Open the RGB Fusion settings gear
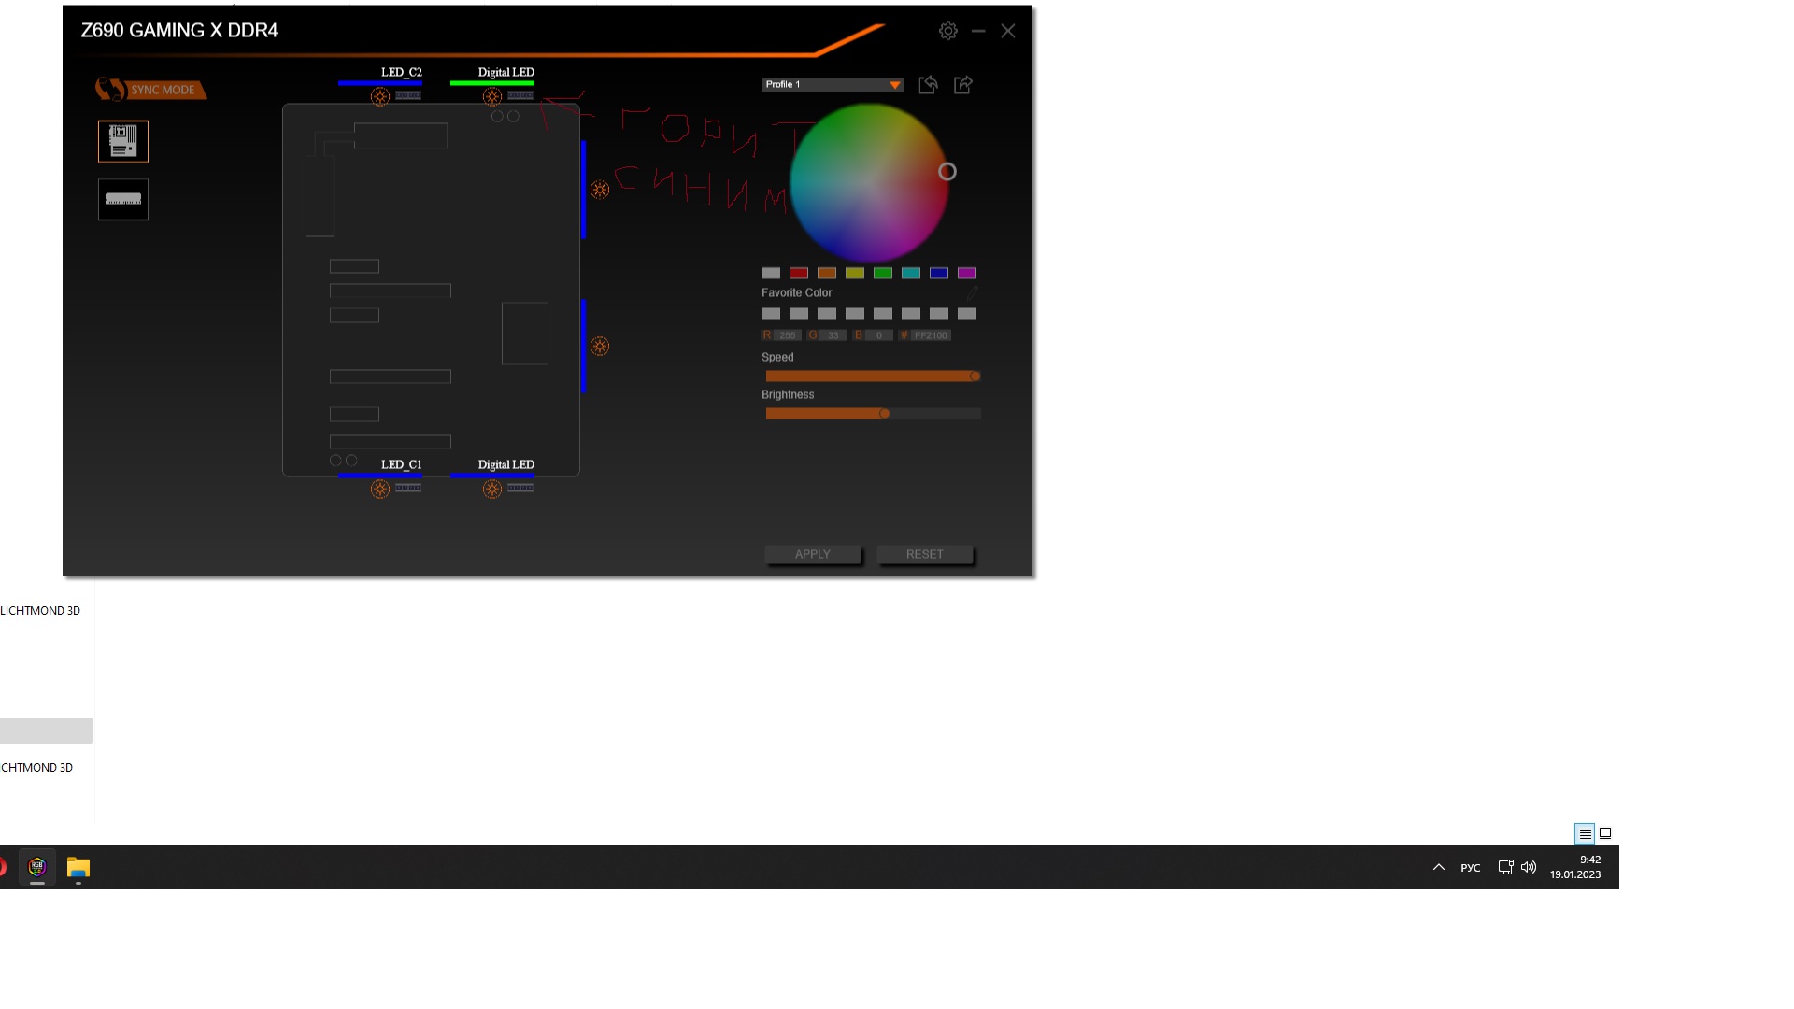This screenshot has height=1009, width=1794. tap(947, 31)
